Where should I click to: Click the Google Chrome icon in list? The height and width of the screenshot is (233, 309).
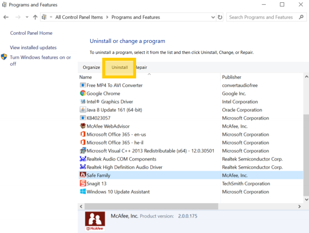coord(83,93)
